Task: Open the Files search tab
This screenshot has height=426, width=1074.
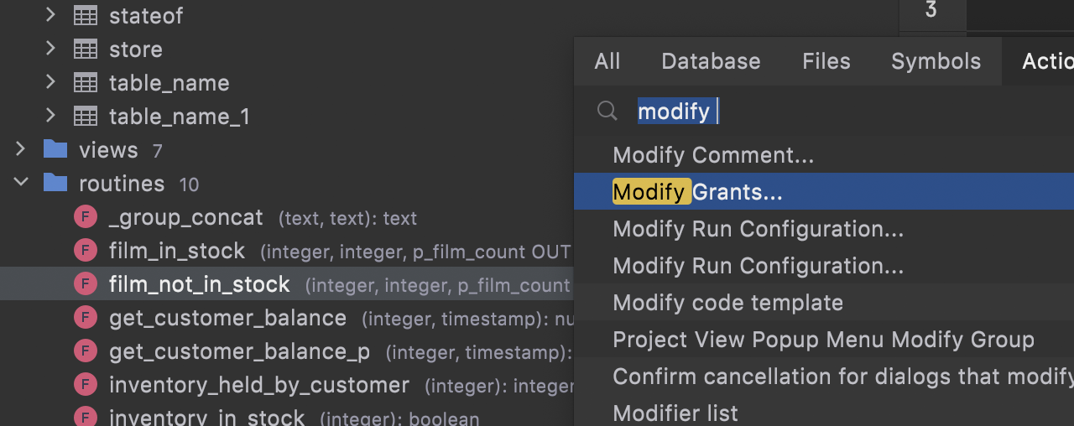Action: [x=826, y=61]
